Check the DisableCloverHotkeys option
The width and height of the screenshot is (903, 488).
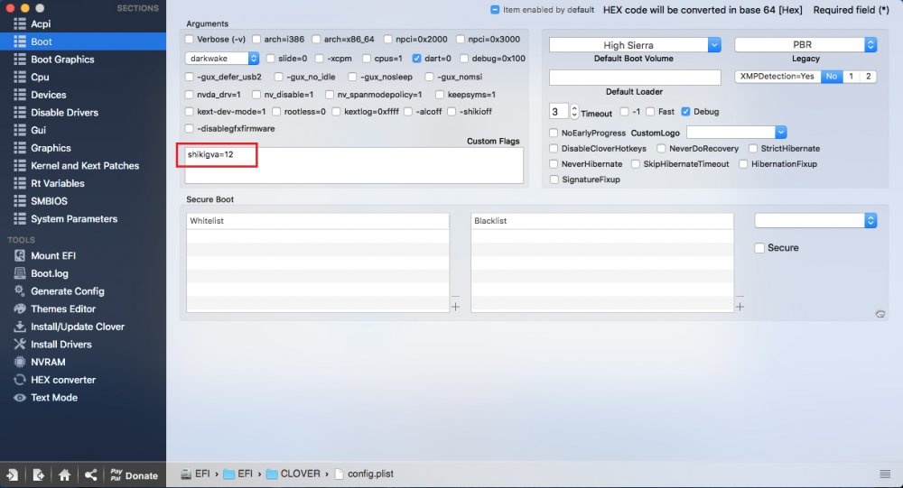554,149
